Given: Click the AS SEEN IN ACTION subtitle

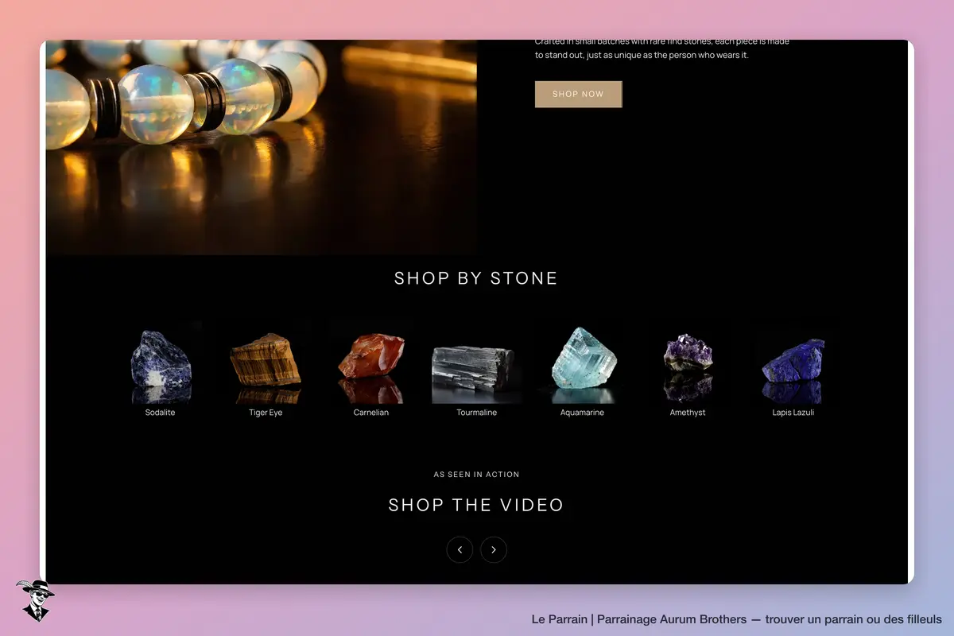Looking at the screenshot, I should [x=476, y=475].
